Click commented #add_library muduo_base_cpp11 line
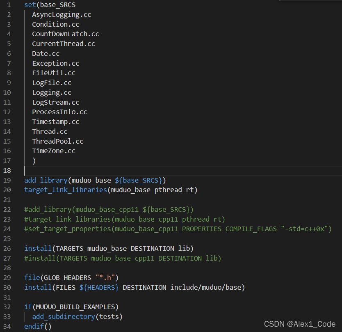 (109, 210)
